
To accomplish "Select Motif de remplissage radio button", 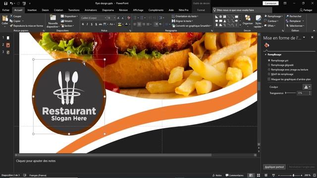I will tap(269, 74).
